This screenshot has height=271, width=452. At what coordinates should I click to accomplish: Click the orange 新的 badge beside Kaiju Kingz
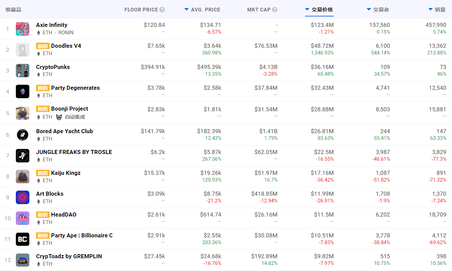click(43, 173)
